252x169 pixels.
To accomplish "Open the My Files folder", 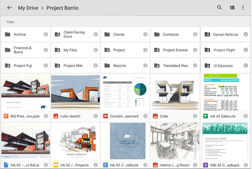I will tap(75, 50).
